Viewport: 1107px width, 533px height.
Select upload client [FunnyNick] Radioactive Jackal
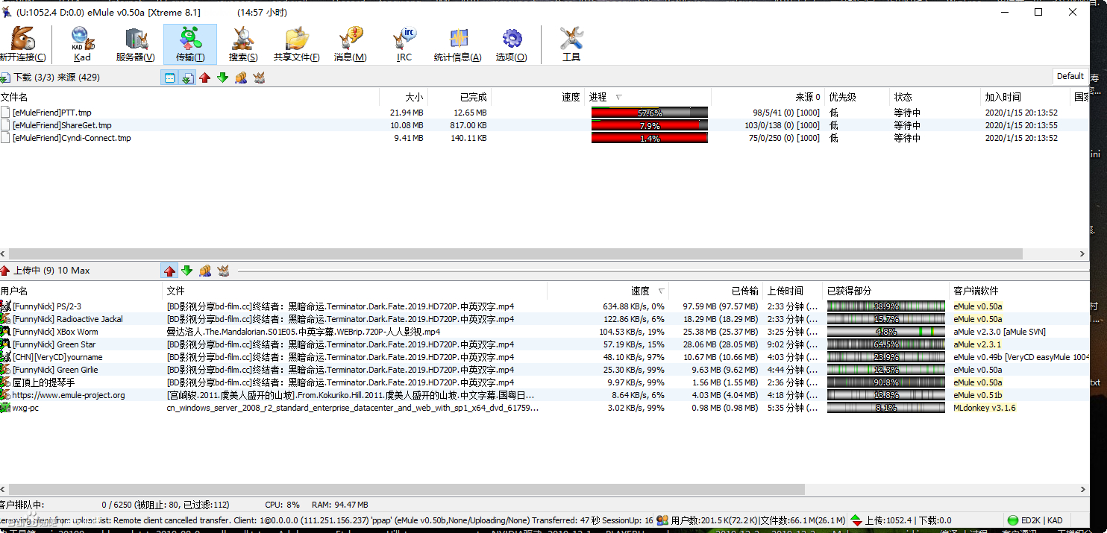67,319
